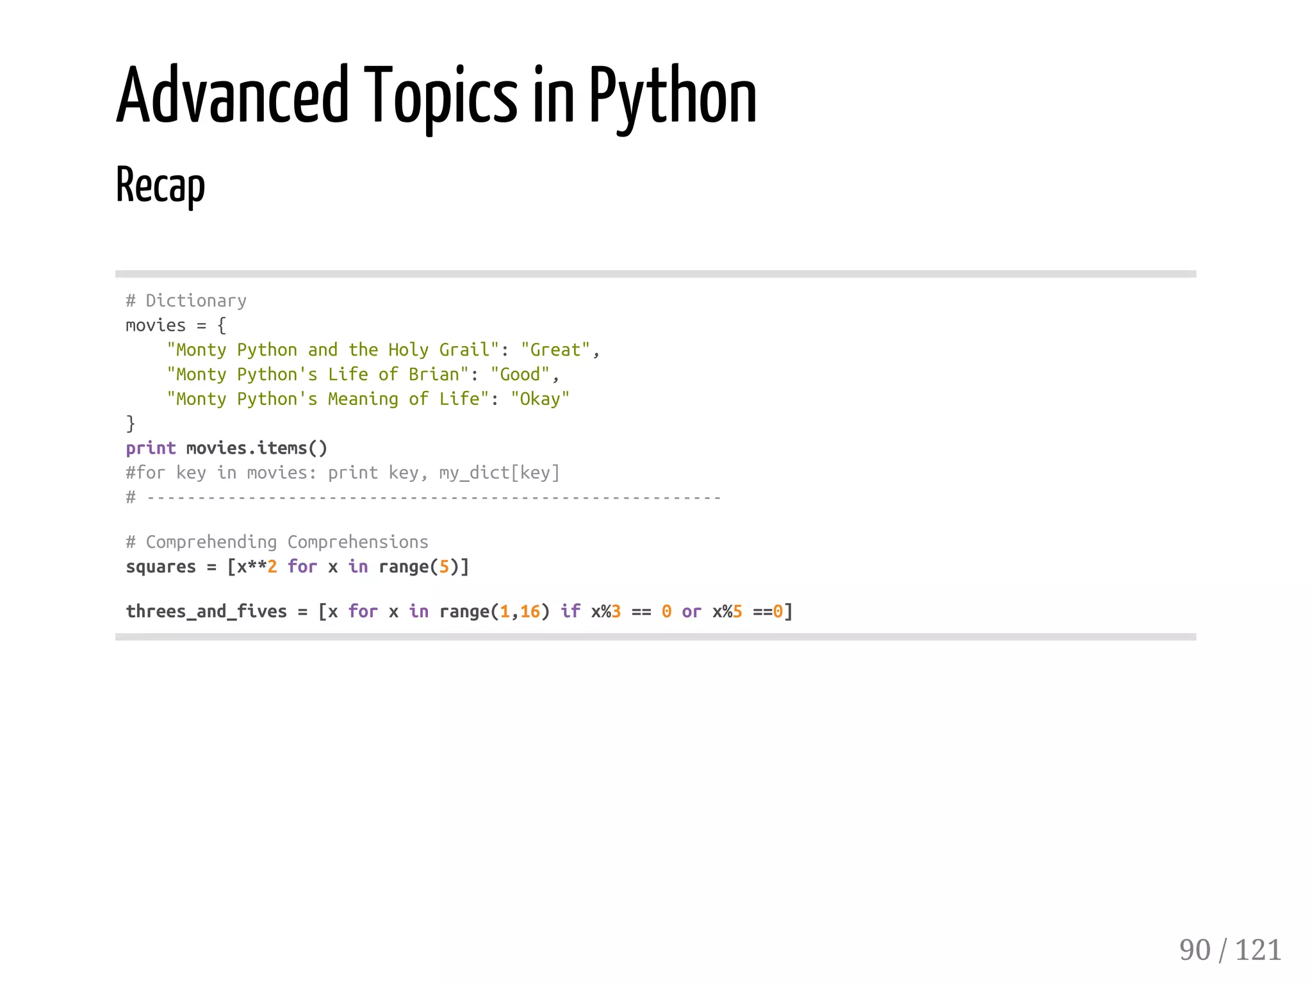Click the '#for key in movies' comment
Image resolution: width=1312 pixels, height=985 pixels.
(343, 473)
